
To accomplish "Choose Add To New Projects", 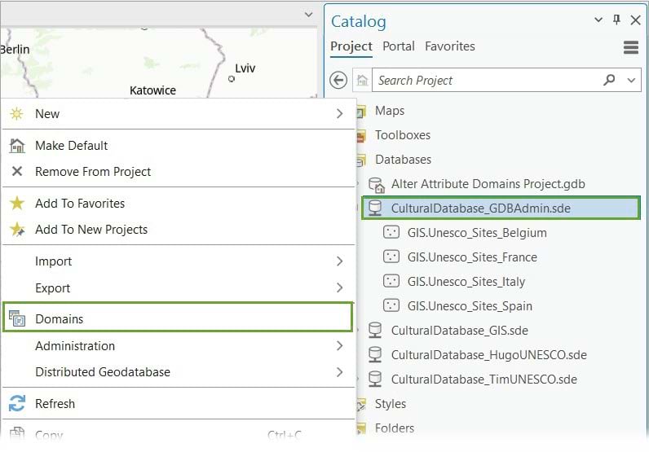I will [x=178, y=229].
